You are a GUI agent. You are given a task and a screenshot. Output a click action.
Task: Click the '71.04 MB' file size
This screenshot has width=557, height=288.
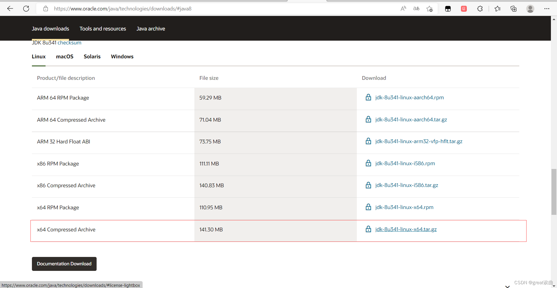[x=210, y=120]
